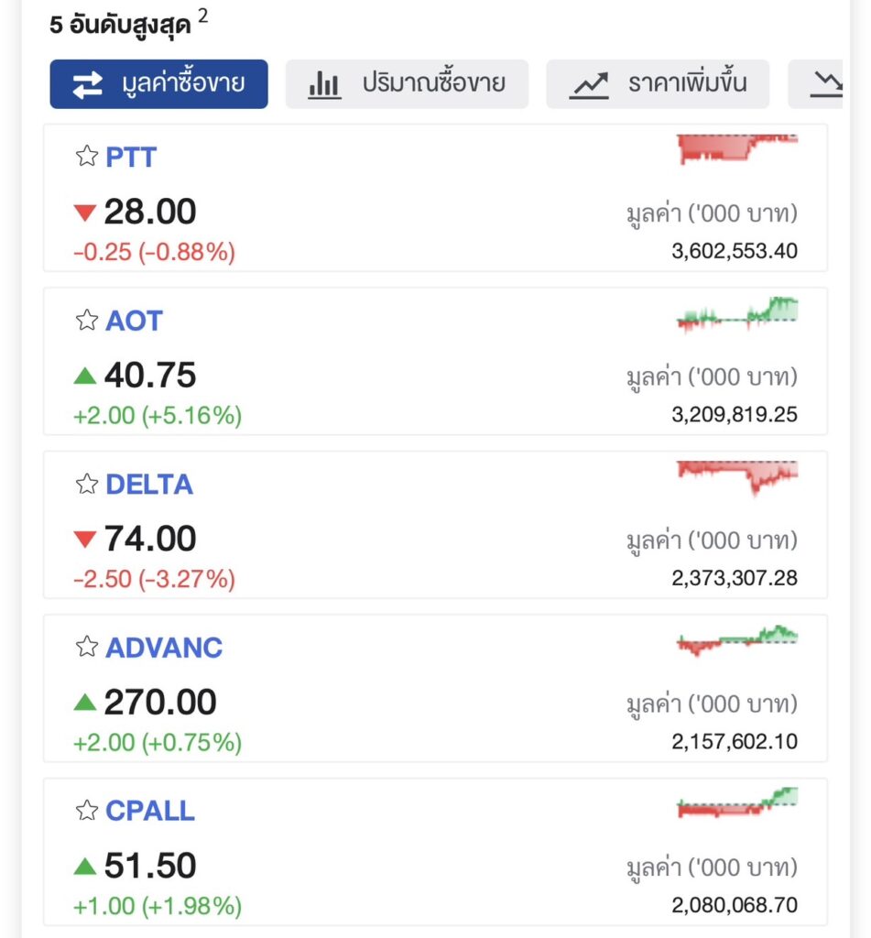The height and width of the screenshot is (938, 871).
Task: Open the CPALL stock symbol link
Action: [150, 811]
